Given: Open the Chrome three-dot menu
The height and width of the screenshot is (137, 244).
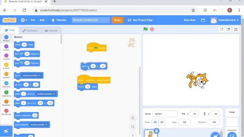Looking at the screenshot, I should click(239, 10).
